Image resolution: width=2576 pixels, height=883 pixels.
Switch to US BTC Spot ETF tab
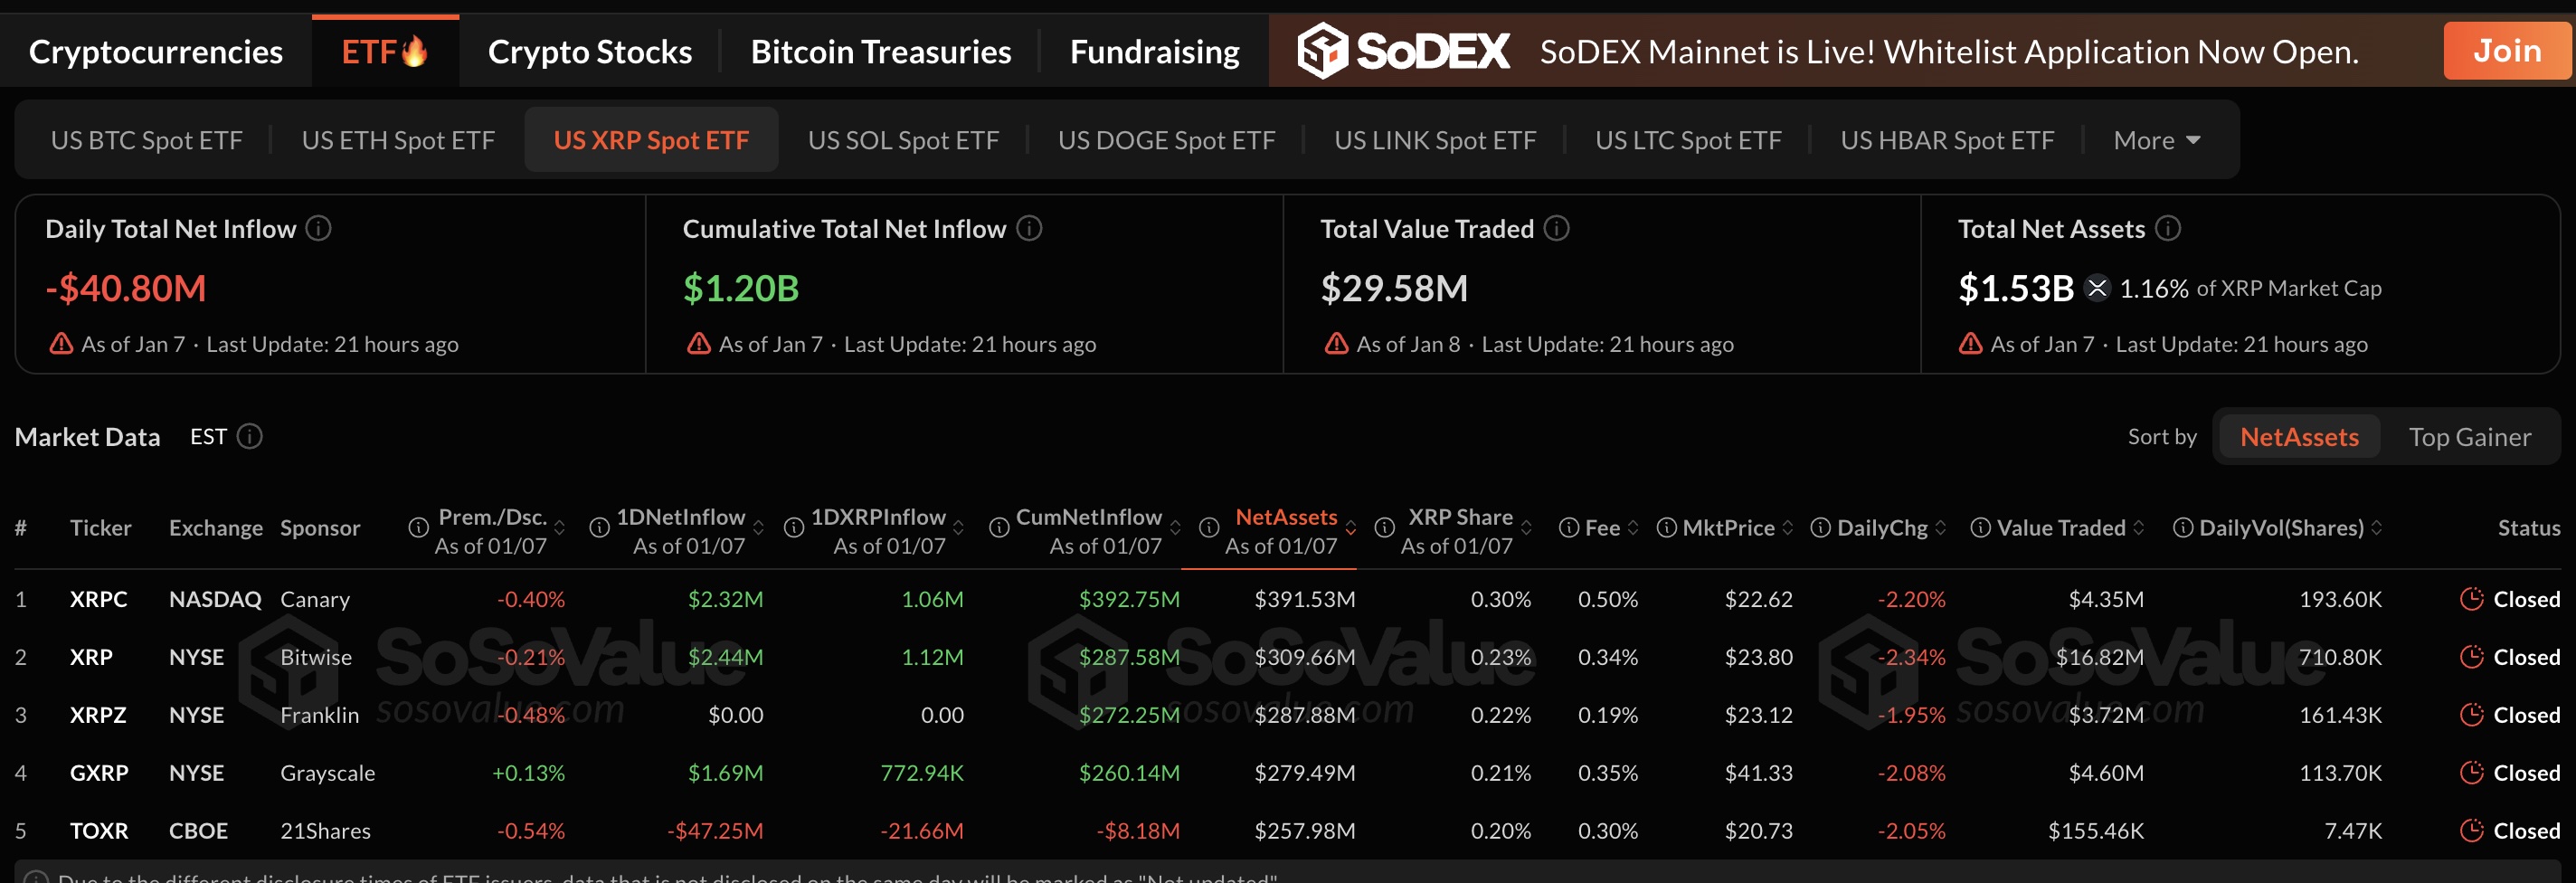(x=147, y=141)
